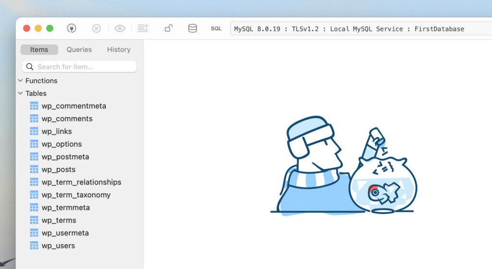
Task: Click the wp_term_taxonomy table icon
Action: pos(34,195)
